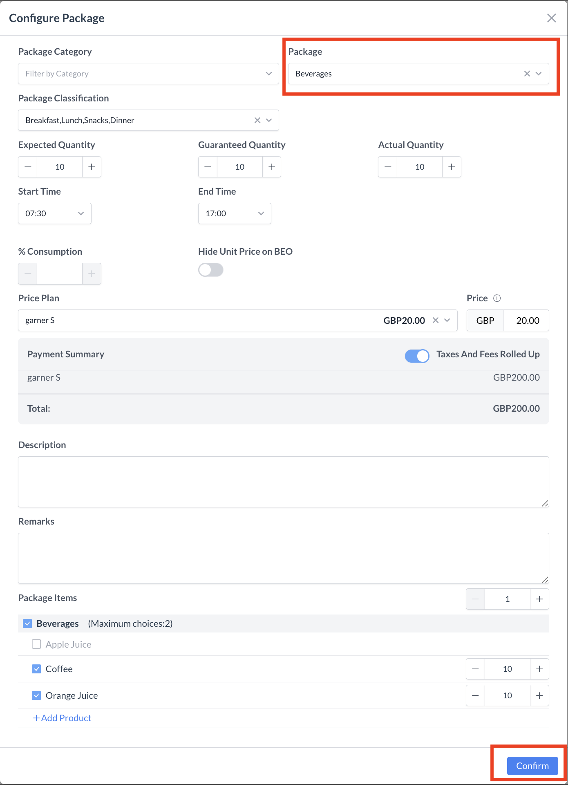Click into the Description text area
This screenshot has height=785, width=568.
283,482
